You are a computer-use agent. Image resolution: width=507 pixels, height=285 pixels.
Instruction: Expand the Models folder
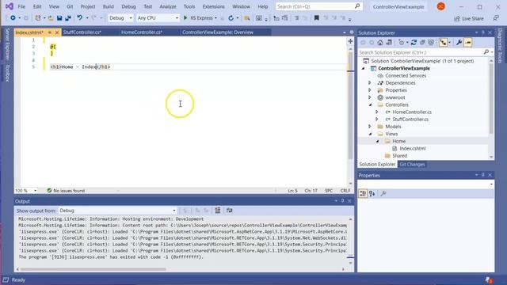tap(370, 127)
